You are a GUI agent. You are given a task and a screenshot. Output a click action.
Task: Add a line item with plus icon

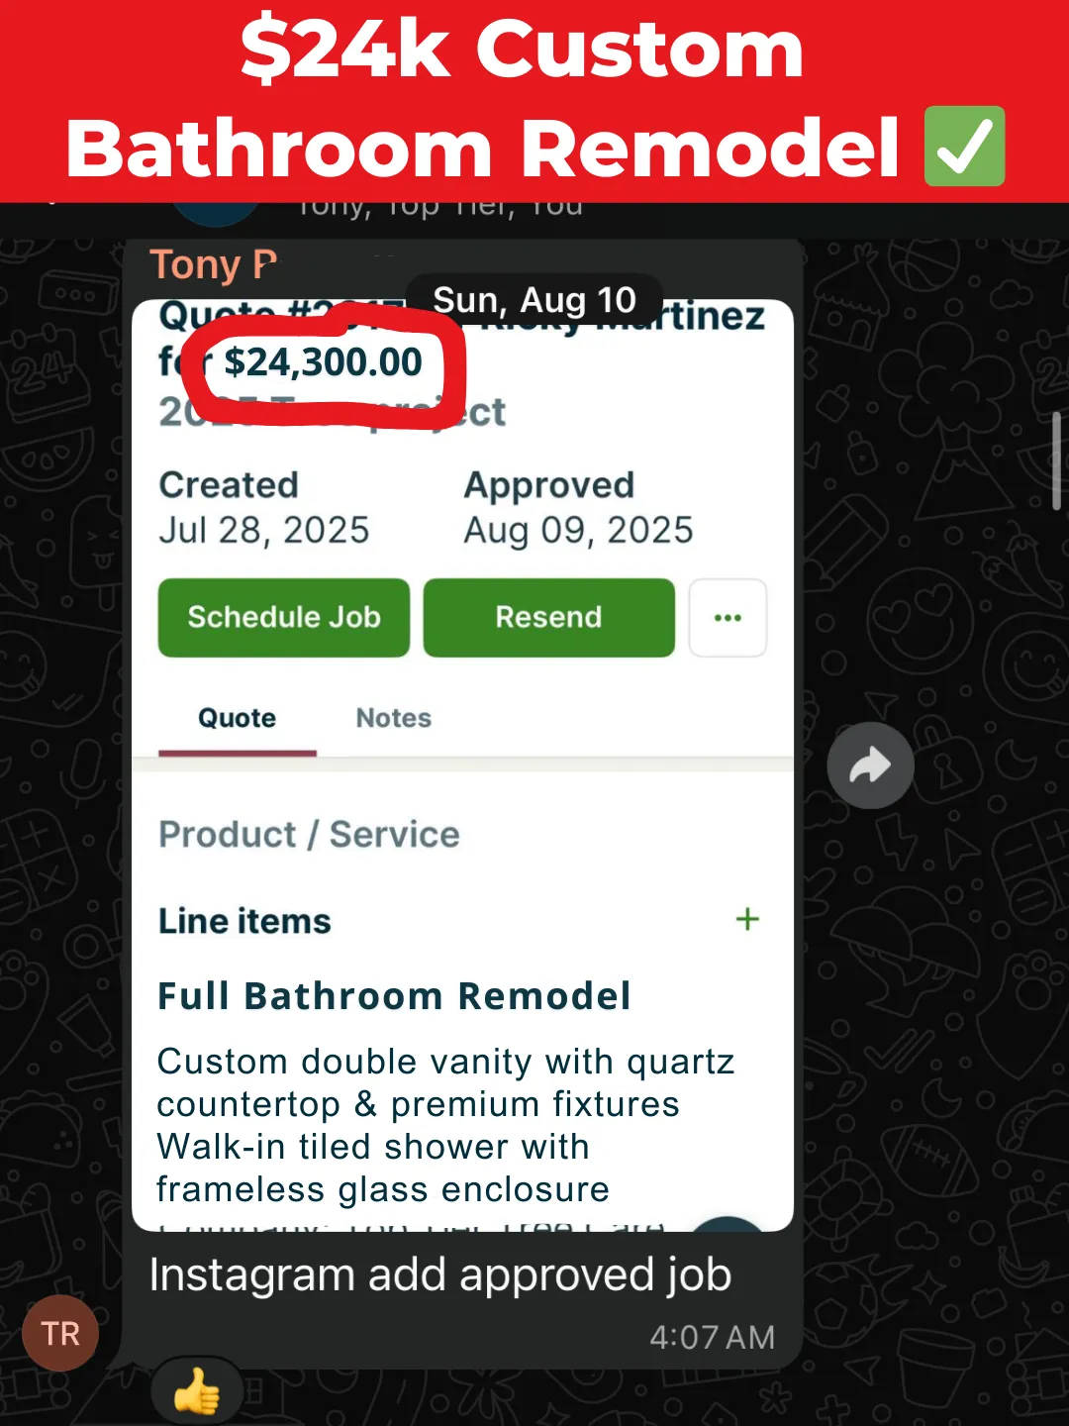pos(747,919)
